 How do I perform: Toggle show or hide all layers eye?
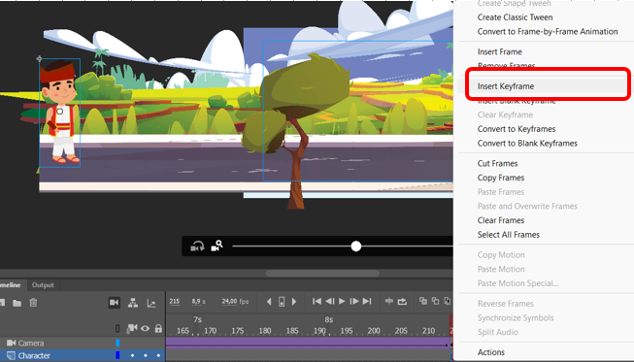(x=145, y=328)
